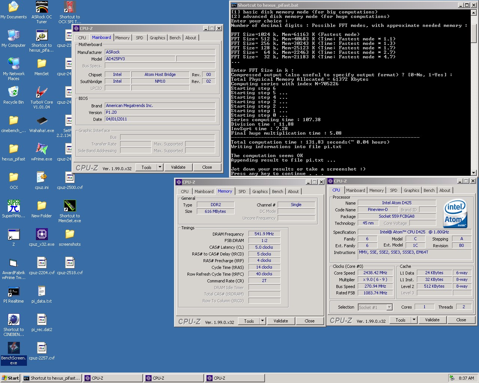Launch ASRock OC Tuner desktop icon
The width and height of the screenshot is (479, 383).
tap(42, 12)
